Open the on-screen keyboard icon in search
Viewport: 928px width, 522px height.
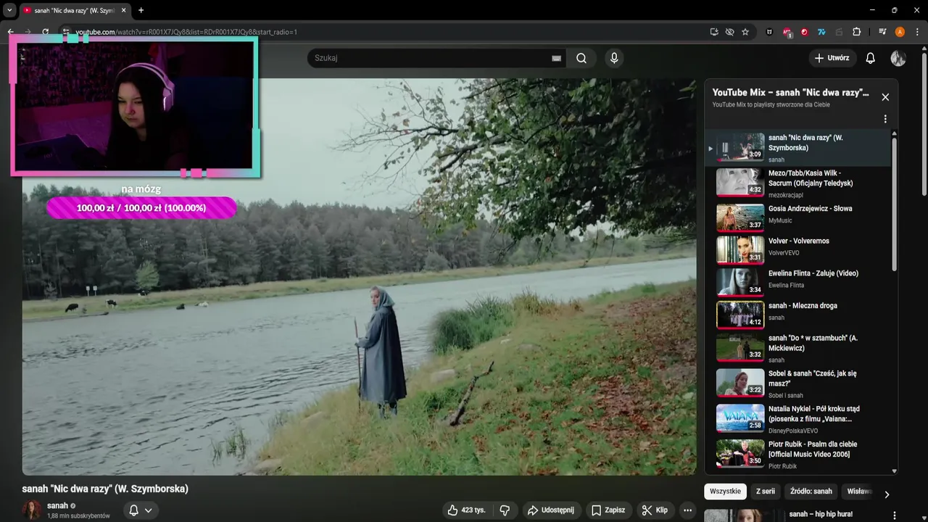coord(556,58)
